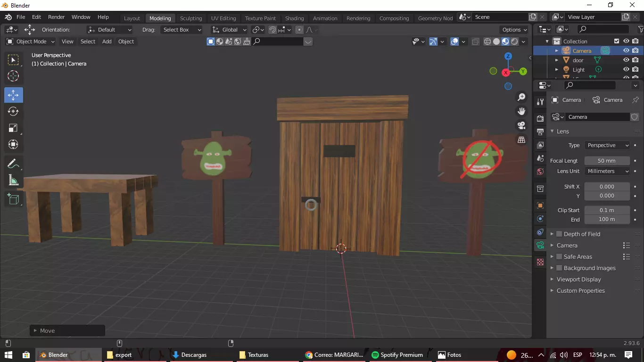Open the Tool properties tab
The width and height of the screenshot is (644, 362).
(x=540, y=102)
